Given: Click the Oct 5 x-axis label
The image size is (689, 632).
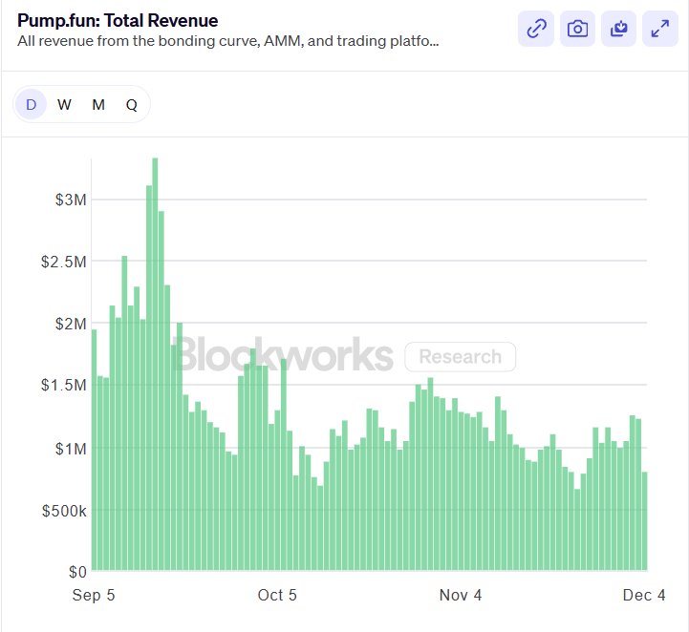Looking at the screenshot, I should tap(277, 595).
